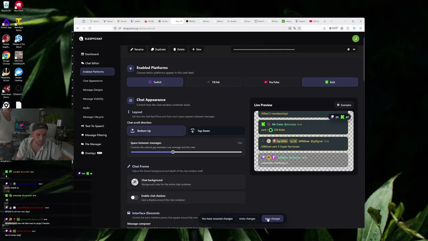
Task: Go to the Message Visibility section
Action: coord(93,99)
